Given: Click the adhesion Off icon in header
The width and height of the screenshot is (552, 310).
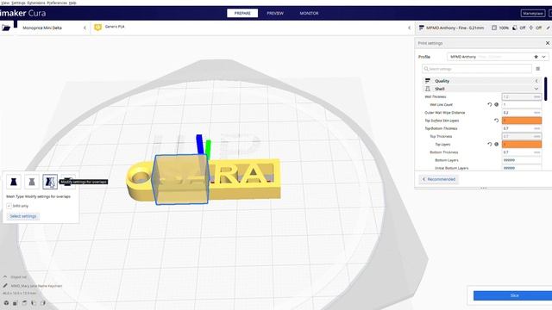Looking at the screenshot, I should tap(531, 28).
